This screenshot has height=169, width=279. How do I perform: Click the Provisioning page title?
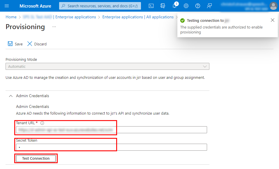pyautogui.click(x=25, y=27)
